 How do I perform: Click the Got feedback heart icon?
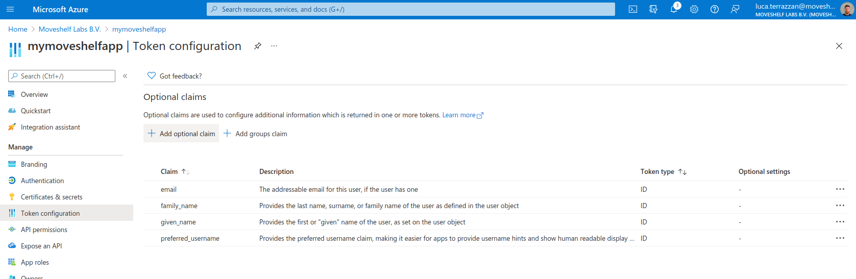pos(152,75)
